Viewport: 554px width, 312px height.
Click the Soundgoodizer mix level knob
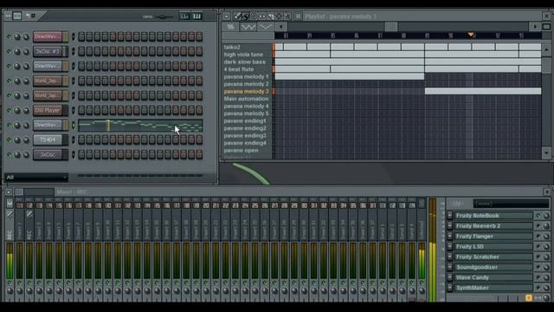point(546,267)
